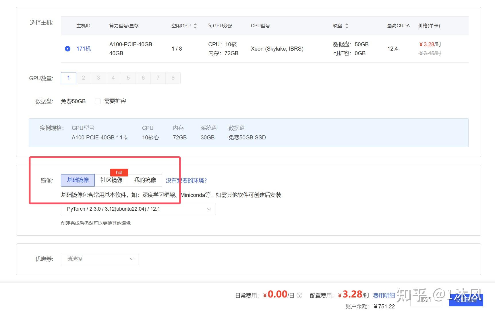The image size is (495, 315).
Task: Click the chevron on the PyTorch image selector
Action: pos(209,209)
